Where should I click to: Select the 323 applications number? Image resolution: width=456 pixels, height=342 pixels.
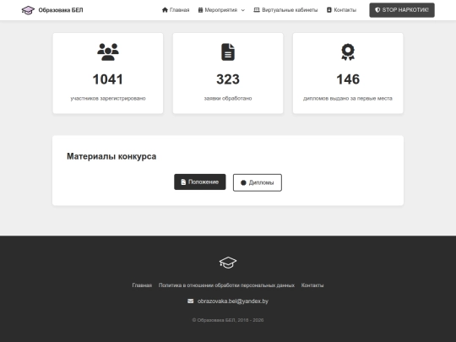click(x=228, y=79)
